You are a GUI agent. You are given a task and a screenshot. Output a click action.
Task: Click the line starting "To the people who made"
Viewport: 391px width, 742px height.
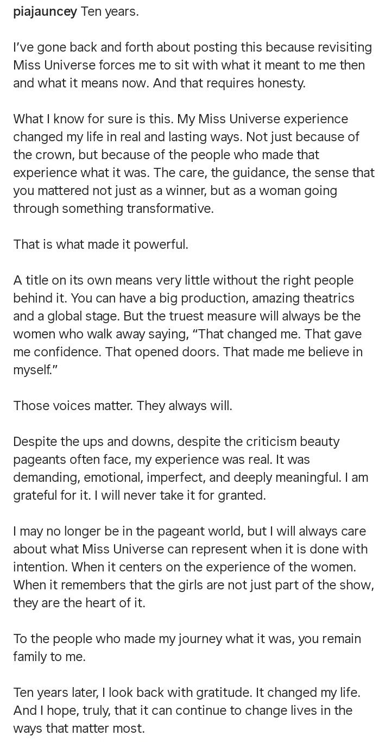(187, 639)
